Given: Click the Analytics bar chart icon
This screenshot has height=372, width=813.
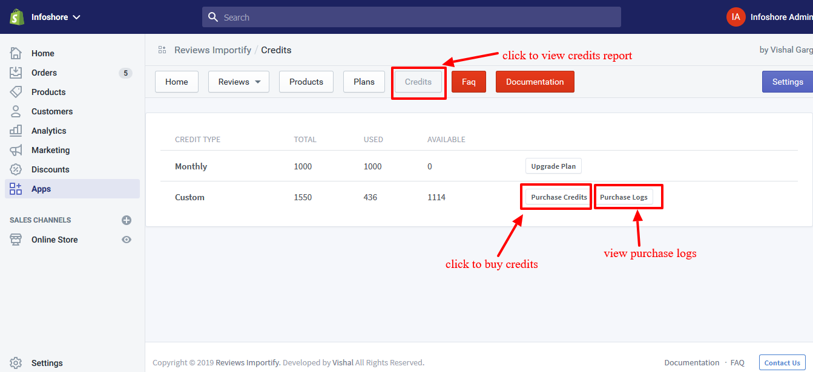Looking at the screenshot, I should (x=16, y=131).
